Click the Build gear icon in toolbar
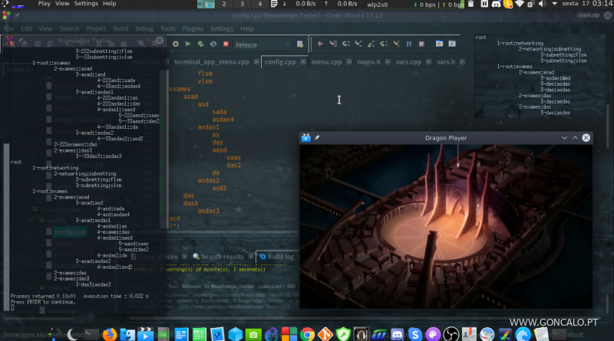 point(176,44)
